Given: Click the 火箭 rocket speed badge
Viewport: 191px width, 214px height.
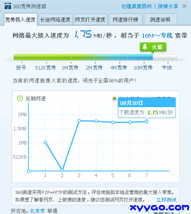Looking at the screenshot, I should [x=153, y=47].
